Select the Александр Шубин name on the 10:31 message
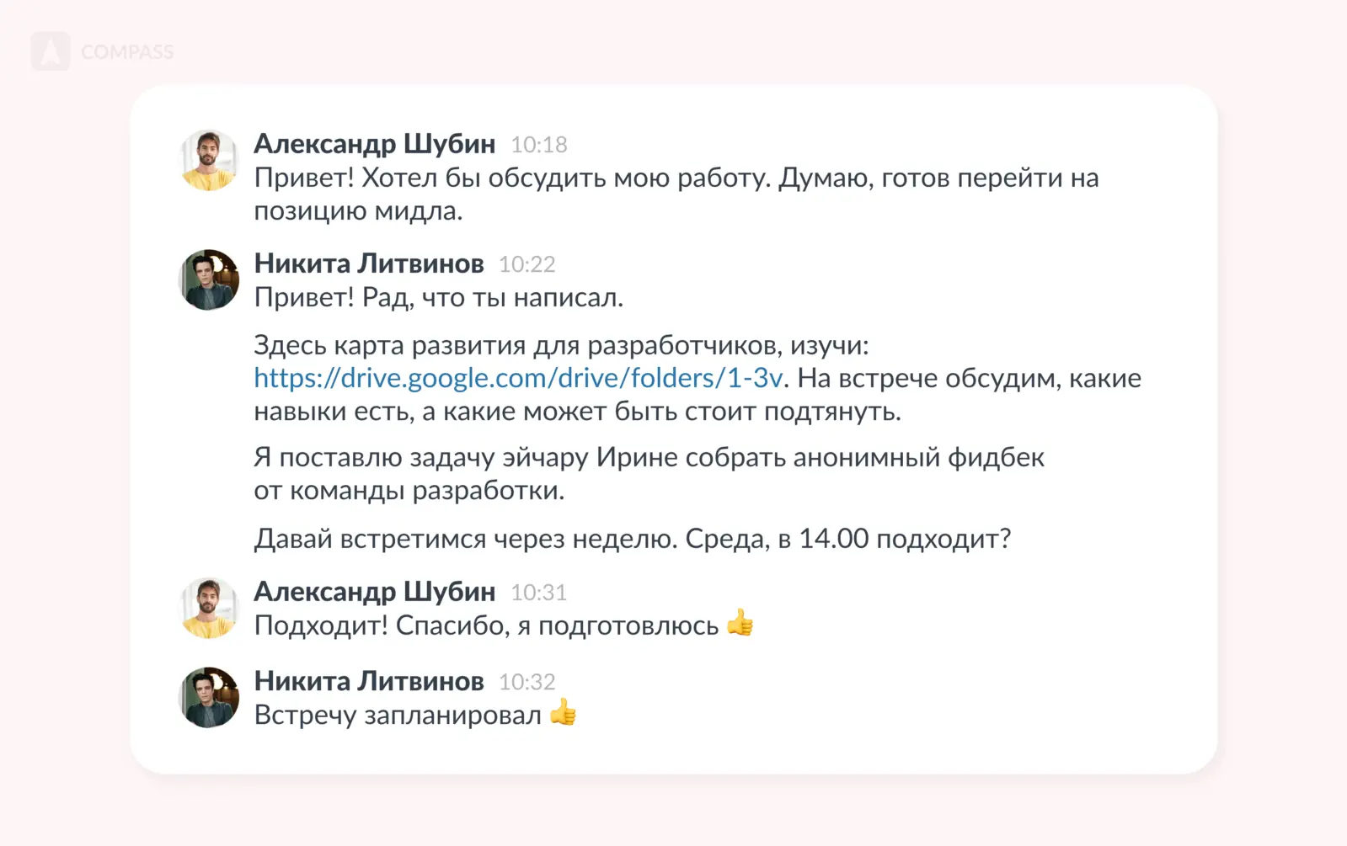Viewport: 1347px width, 846px height. [374, 592]
